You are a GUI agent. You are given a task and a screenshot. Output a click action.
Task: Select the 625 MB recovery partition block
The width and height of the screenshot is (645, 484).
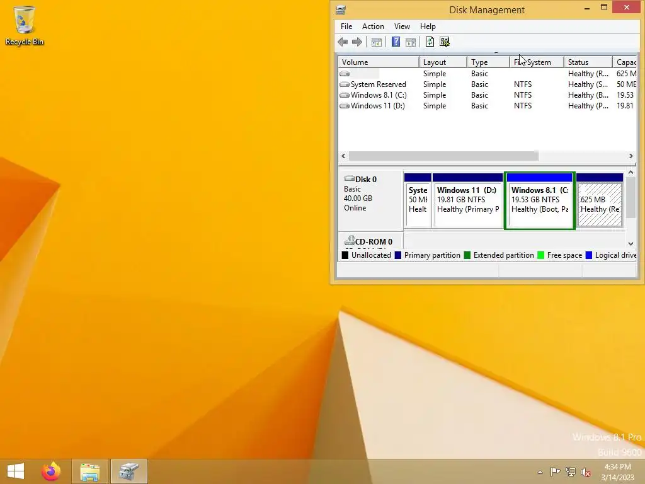[600, 200]
